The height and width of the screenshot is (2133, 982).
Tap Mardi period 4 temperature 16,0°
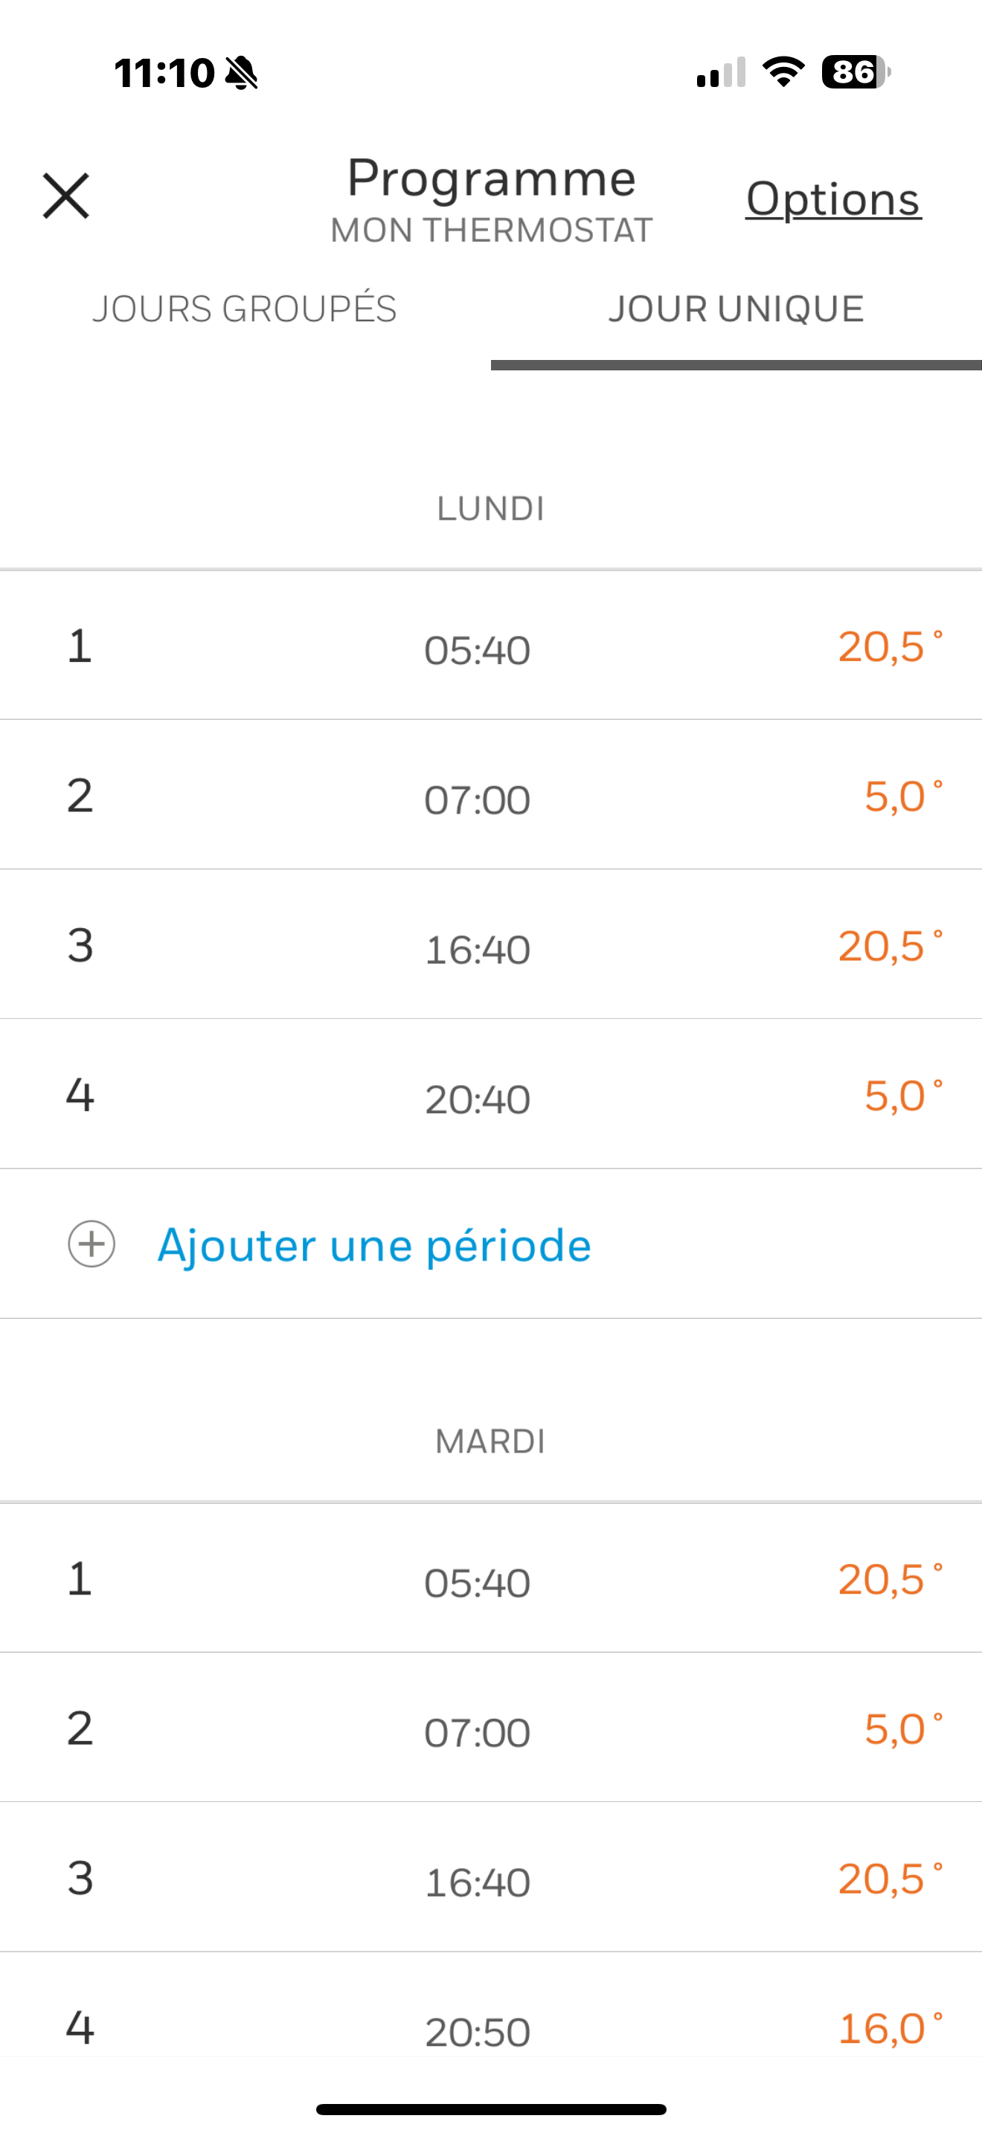(889, 2030)
